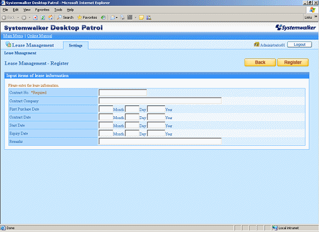Click Expiry Date Month field
This screenshot has width=319, height=232.
tap(106, 133)
